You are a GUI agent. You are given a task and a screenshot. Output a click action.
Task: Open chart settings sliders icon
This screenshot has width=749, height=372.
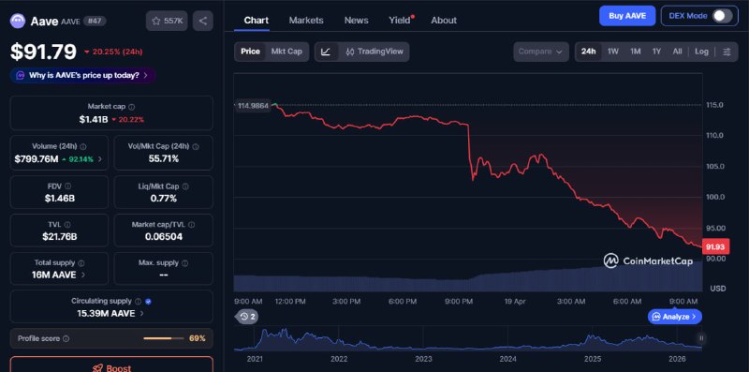coord(727,52)
